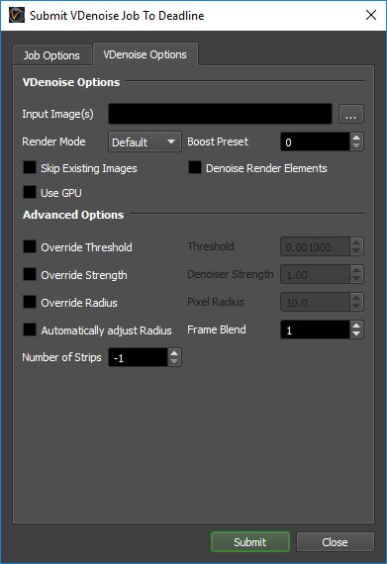Decrease Number of Strips with down arrow
Screen dimensions: 387x564
(174, 362)
